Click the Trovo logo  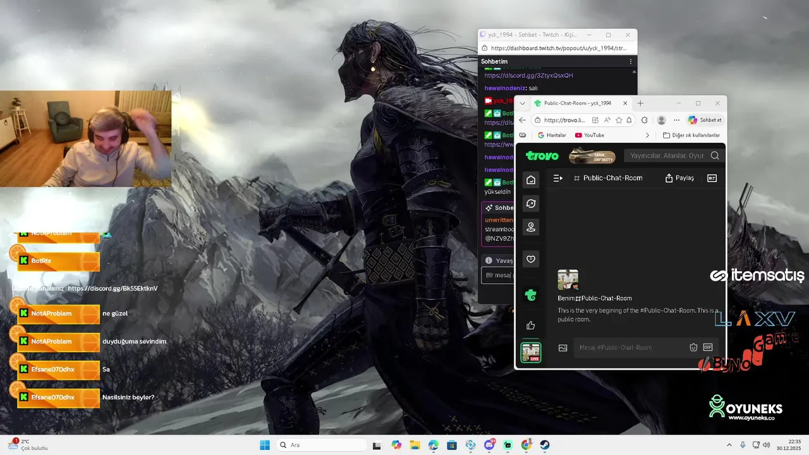click(x=542, y=155)
